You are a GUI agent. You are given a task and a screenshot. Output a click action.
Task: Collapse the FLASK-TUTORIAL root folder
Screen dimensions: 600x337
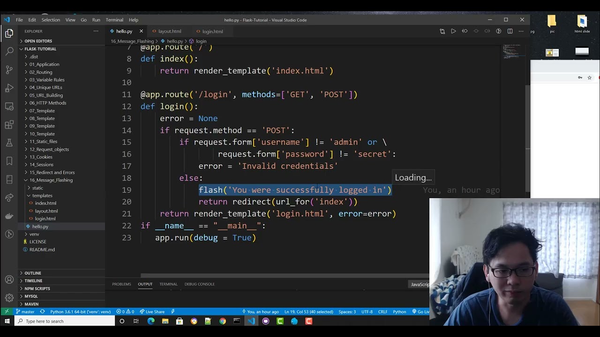pyautogui.click(x=62, y=49)
